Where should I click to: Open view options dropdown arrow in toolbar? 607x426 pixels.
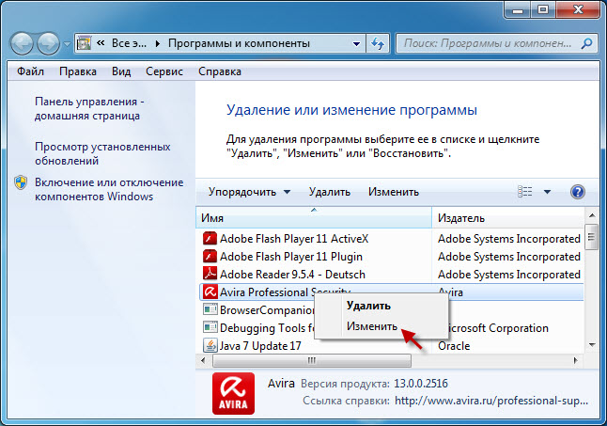tap(547, 192)
